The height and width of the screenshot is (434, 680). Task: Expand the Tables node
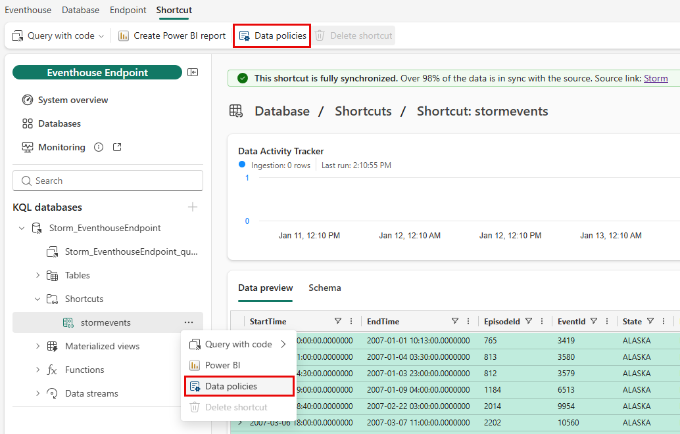(x=37, y=275)
